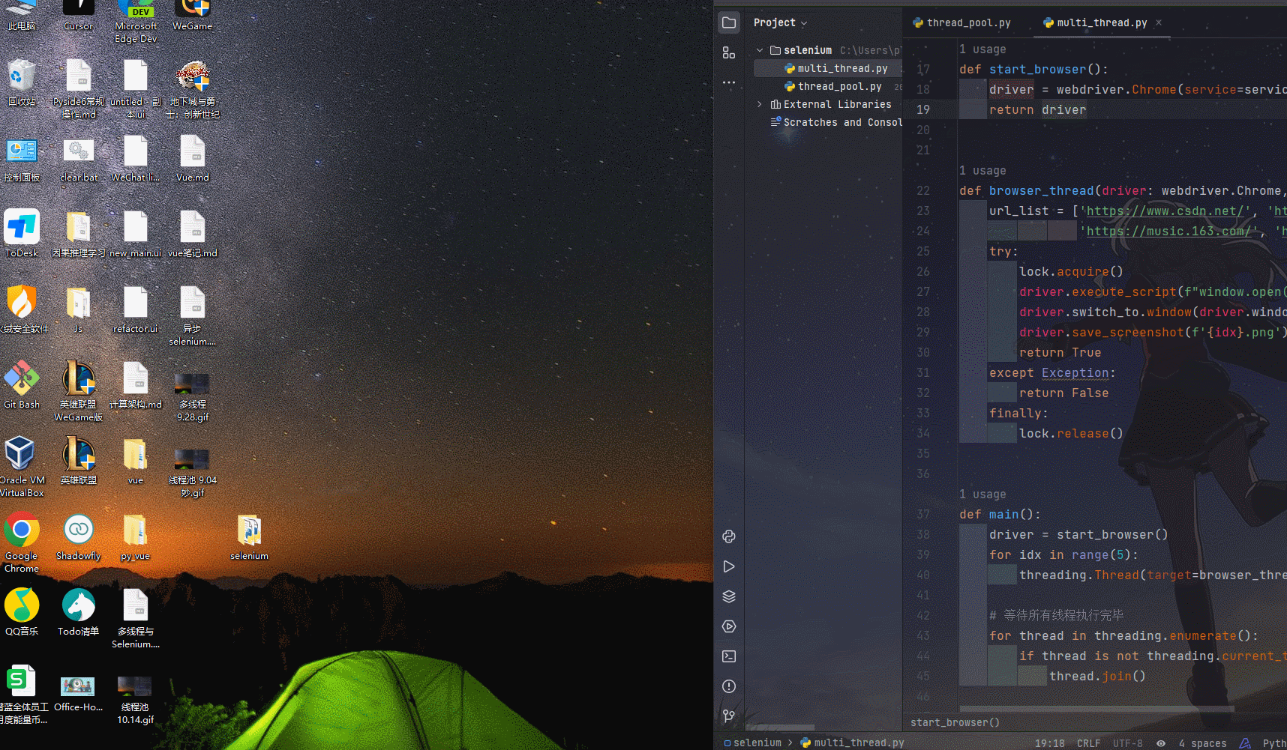This screenshot has width=1287, height=750.
Task: Select the Vue.md file on desktop
Action: tap(193, 160)
